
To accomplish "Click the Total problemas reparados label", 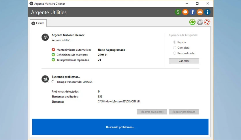I will click(73, 60).
